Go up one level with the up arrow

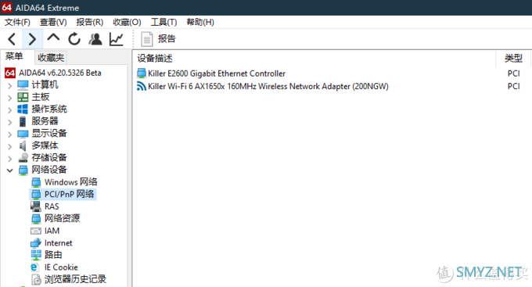53,38
